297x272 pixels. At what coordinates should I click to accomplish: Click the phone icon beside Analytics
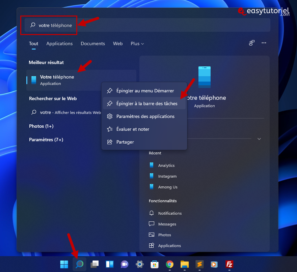click(x=152, y=165)
